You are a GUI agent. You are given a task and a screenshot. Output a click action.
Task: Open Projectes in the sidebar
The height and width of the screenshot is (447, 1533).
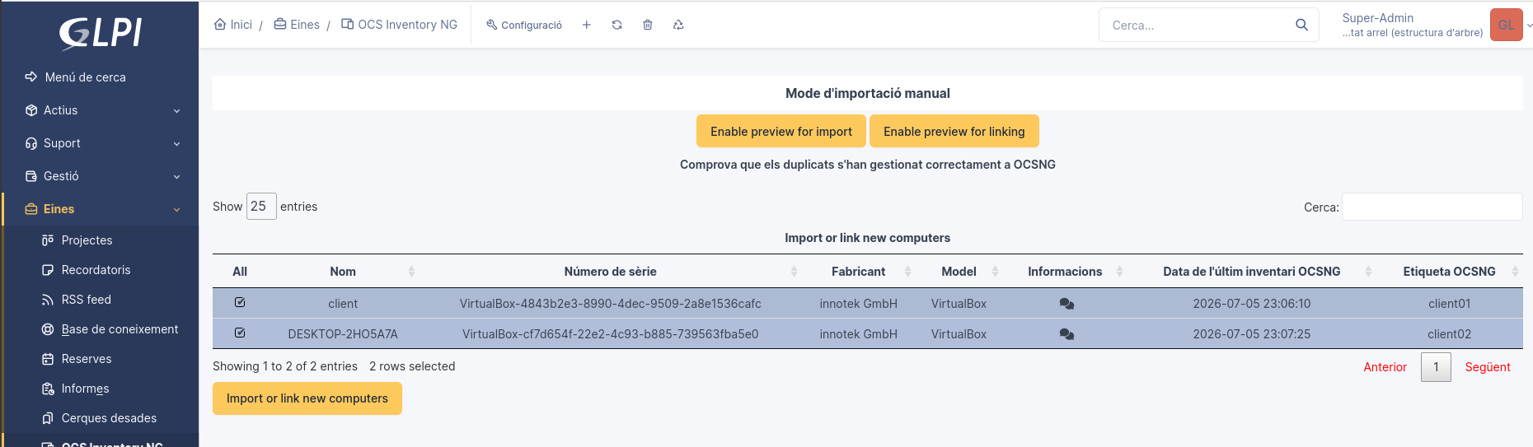tap(87, 240)
